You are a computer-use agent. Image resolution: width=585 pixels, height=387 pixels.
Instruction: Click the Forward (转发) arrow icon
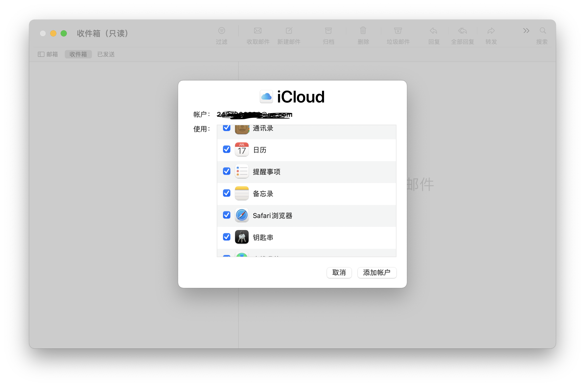pyautogui.click(x=491, y=31)
